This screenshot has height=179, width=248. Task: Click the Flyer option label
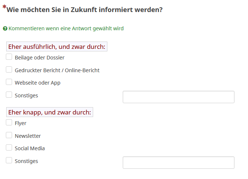coord(20,123)
